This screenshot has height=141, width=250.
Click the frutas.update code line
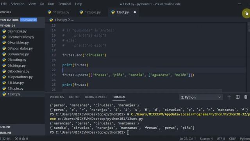pos(128,75)
